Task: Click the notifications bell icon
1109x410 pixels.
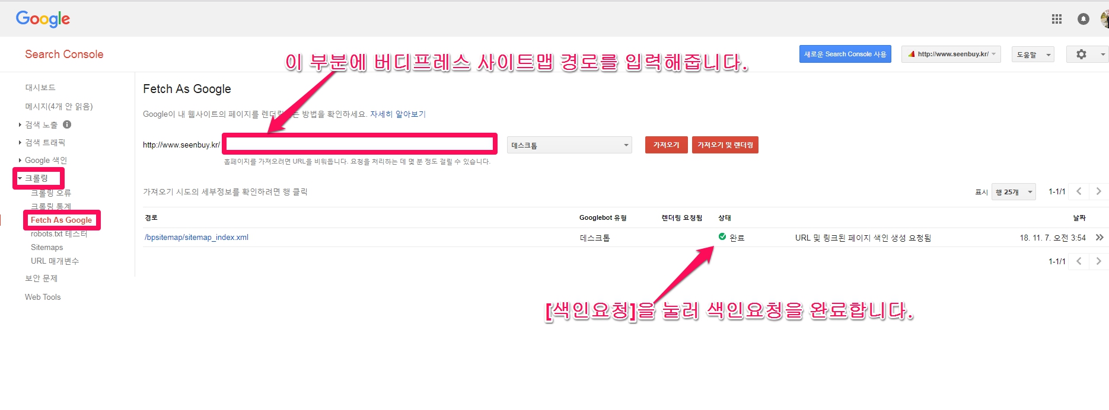Action: click(1083, 19)
